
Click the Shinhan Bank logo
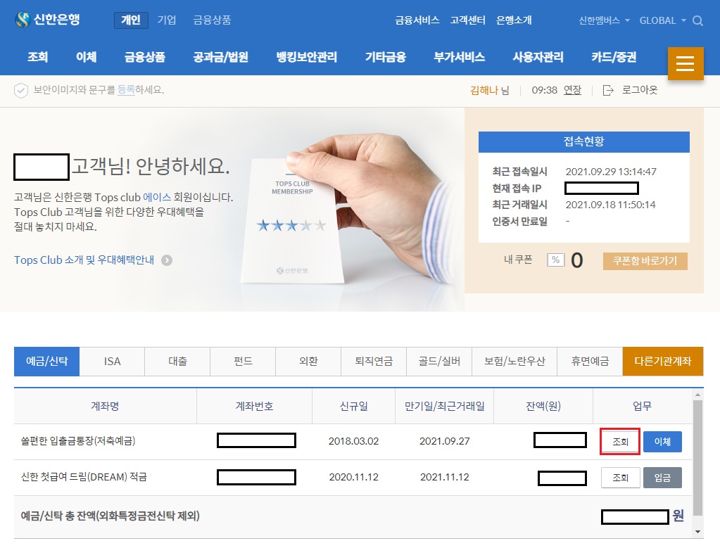48,20
